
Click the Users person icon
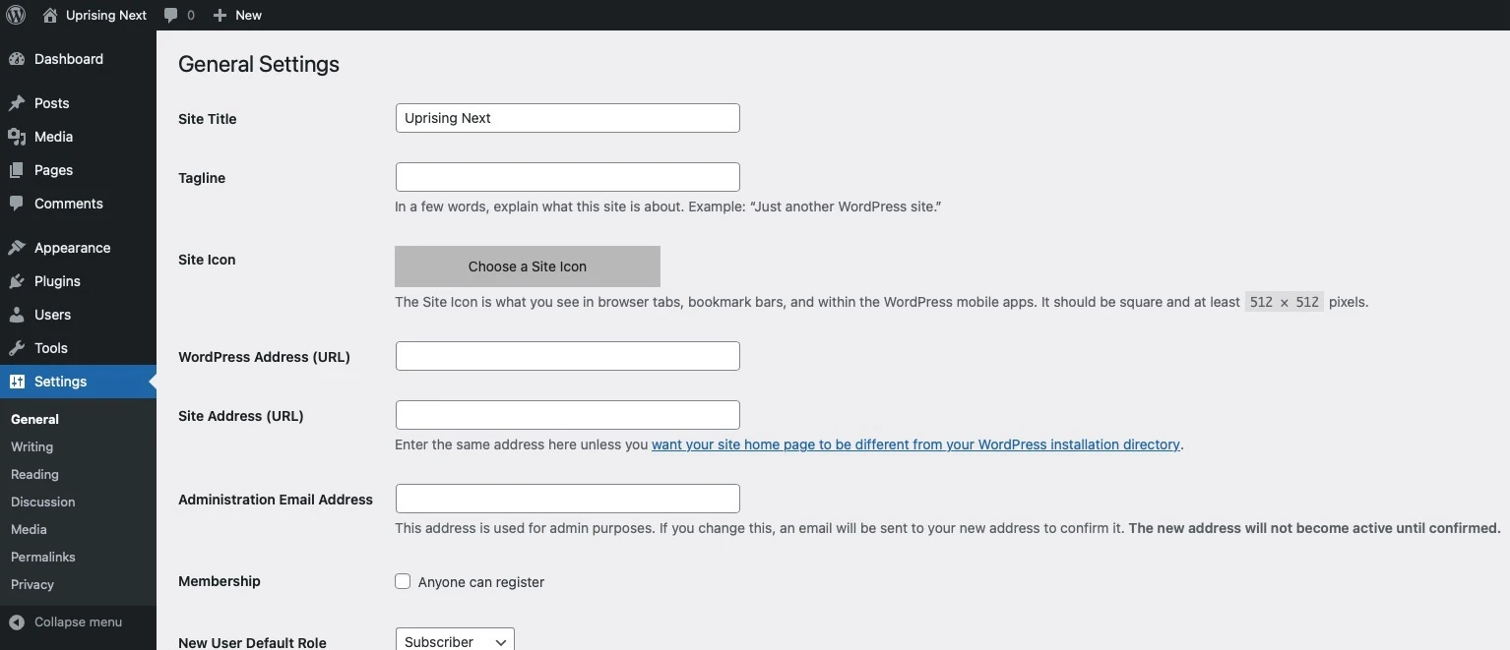(17, 315)
